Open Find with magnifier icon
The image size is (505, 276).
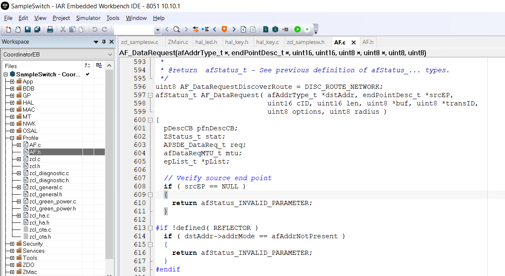click(176, 29)
